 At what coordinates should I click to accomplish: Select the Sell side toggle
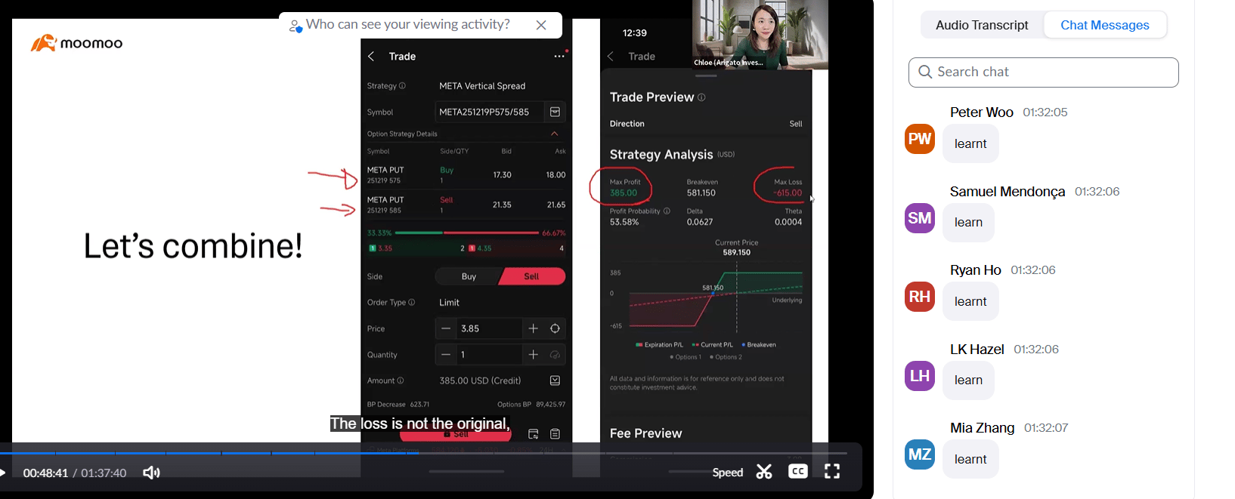pos(532,276)
